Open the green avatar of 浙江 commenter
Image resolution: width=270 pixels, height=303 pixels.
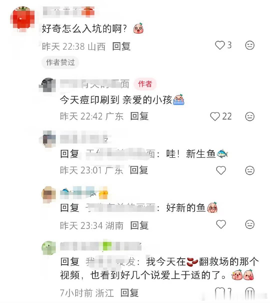(48, 248)
